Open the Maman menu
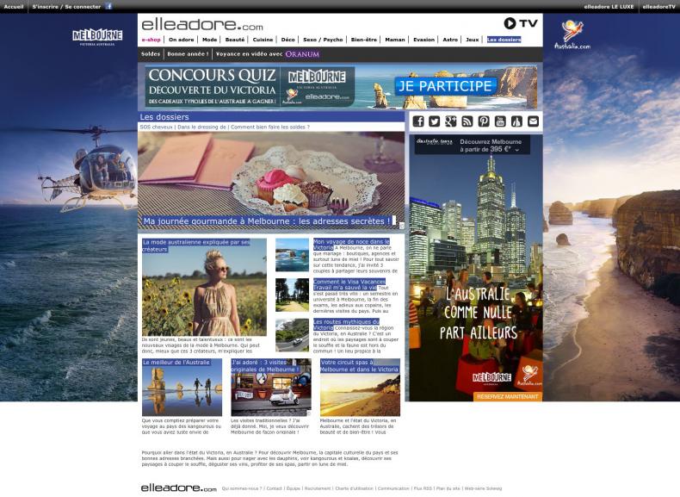Image resolution: width=680 pixels, height=497 pixels. click(395, 40)
